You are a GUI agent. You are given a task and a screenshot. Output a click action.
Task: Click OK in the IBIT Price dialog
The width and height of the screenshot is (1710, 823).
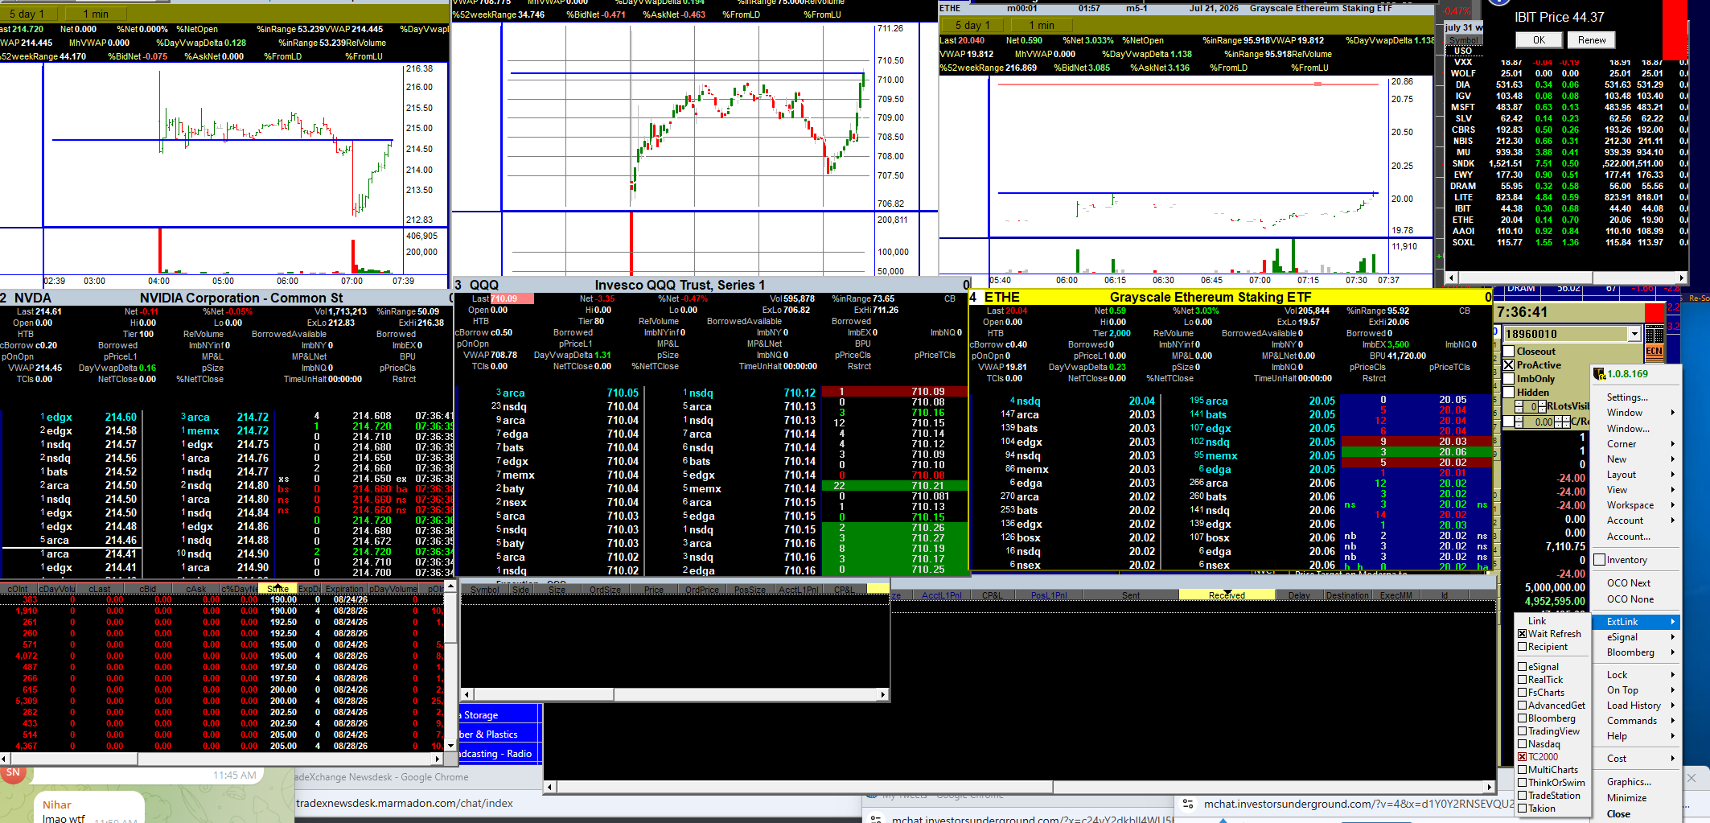(1539, 40)
